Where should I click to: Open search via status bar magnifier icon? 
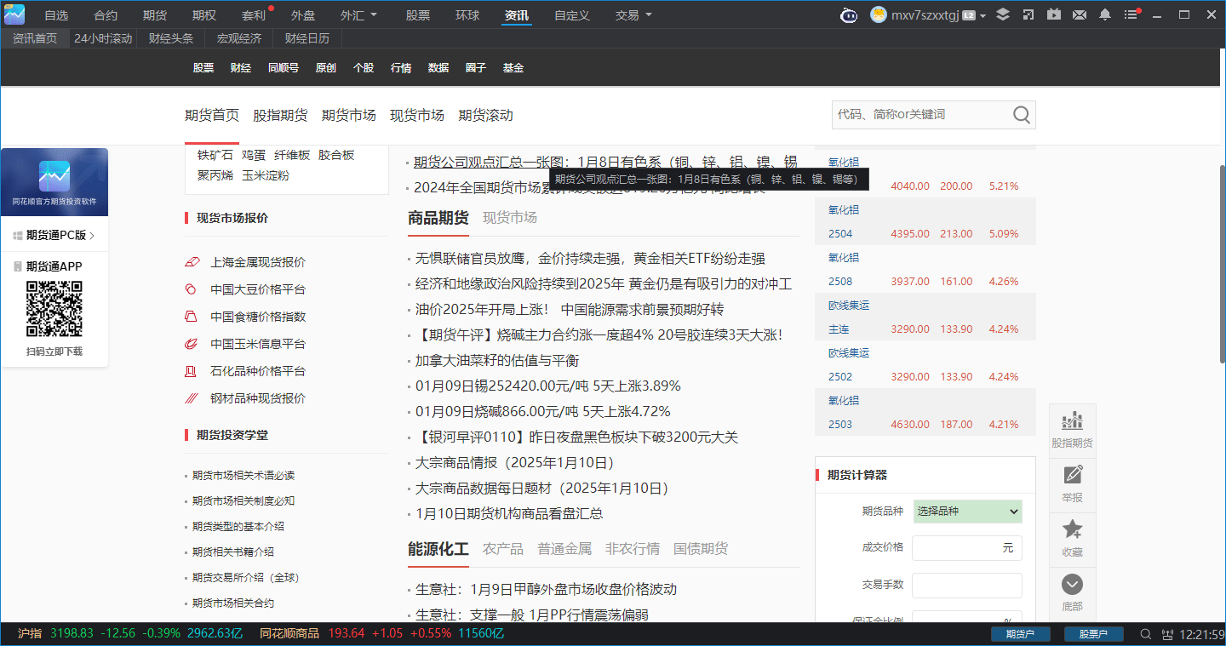[x=1146, y=634]
